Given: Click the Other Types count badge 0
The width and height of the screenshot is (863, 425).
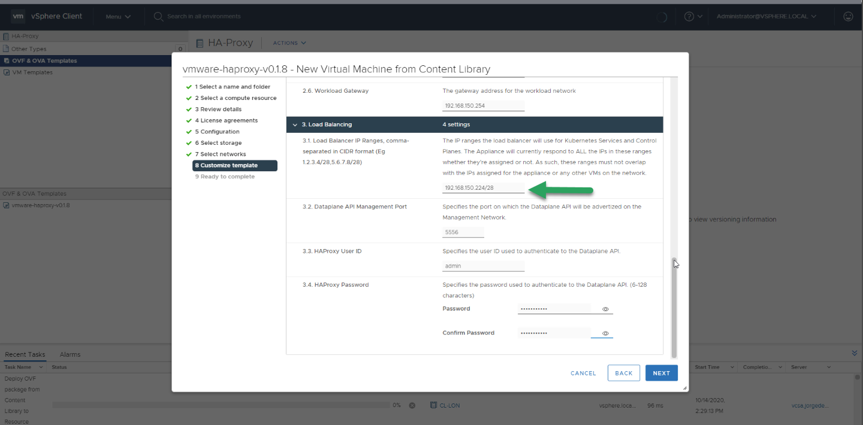Looking at the screenshot, I should pyautogui.click(x=180, y=49).
